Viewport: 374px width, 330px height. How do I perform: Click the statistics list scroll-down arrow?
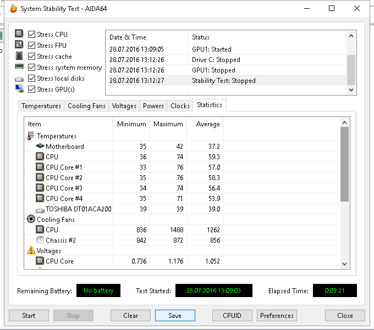[x=344, y=264]
